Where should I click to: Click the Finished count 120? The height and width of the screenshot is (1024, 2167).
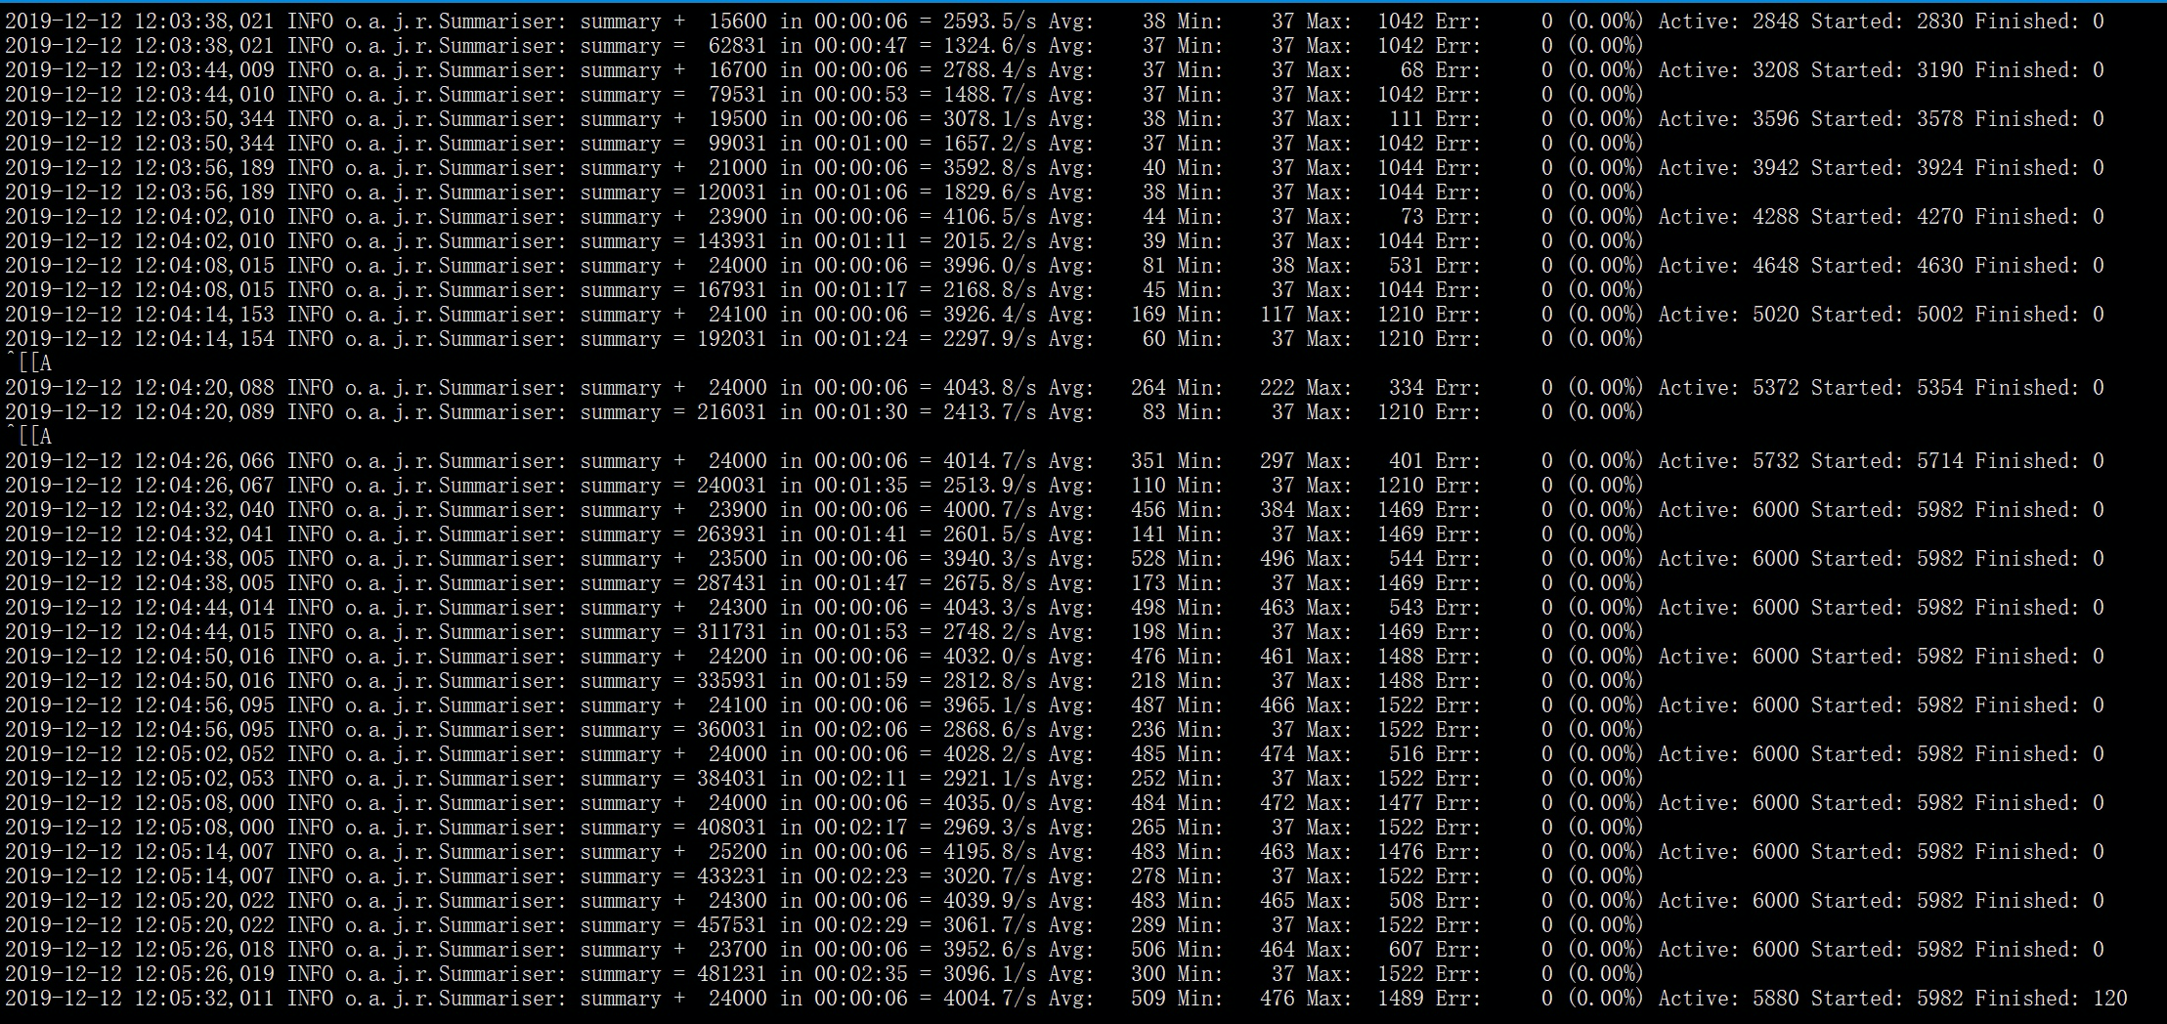click(2110, 999)
